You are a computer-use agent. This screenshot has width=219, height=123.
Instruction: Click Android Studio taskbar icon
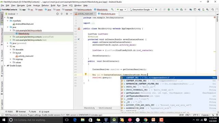[114, 120]
